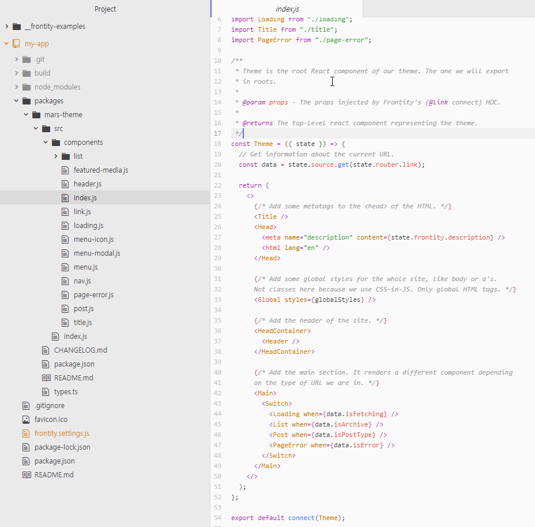This screenshot has height=527, width=535.
Task: Collapse the my-app project chevron
Action: [6, 44]
